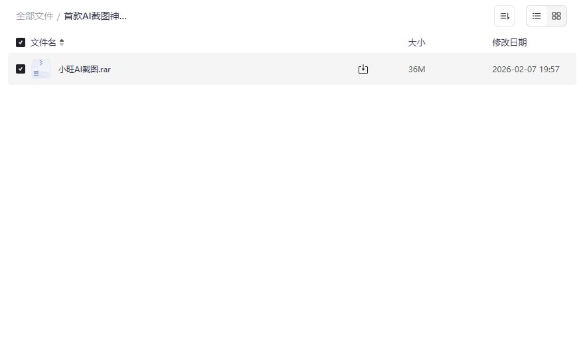Click the 2026-02-07 19:57 modified date
Image resolution: width=583 pixels, height=344 pixels.
pyautogui.click(x=526, y=69)
